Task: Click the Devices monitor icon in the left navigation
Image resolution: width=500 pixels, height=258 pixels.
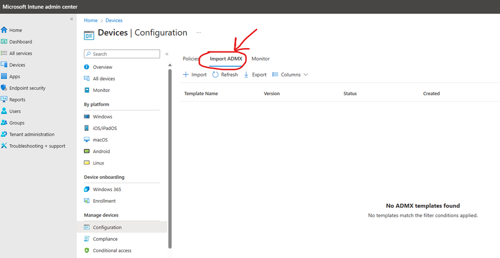Action: (x=4, y=65)
